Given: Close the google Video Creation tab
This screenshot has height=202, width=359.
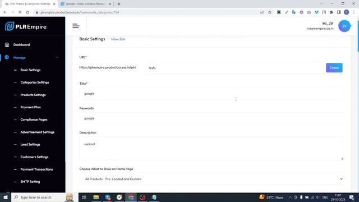Looking at the screenshot, I should pos(110,4).
